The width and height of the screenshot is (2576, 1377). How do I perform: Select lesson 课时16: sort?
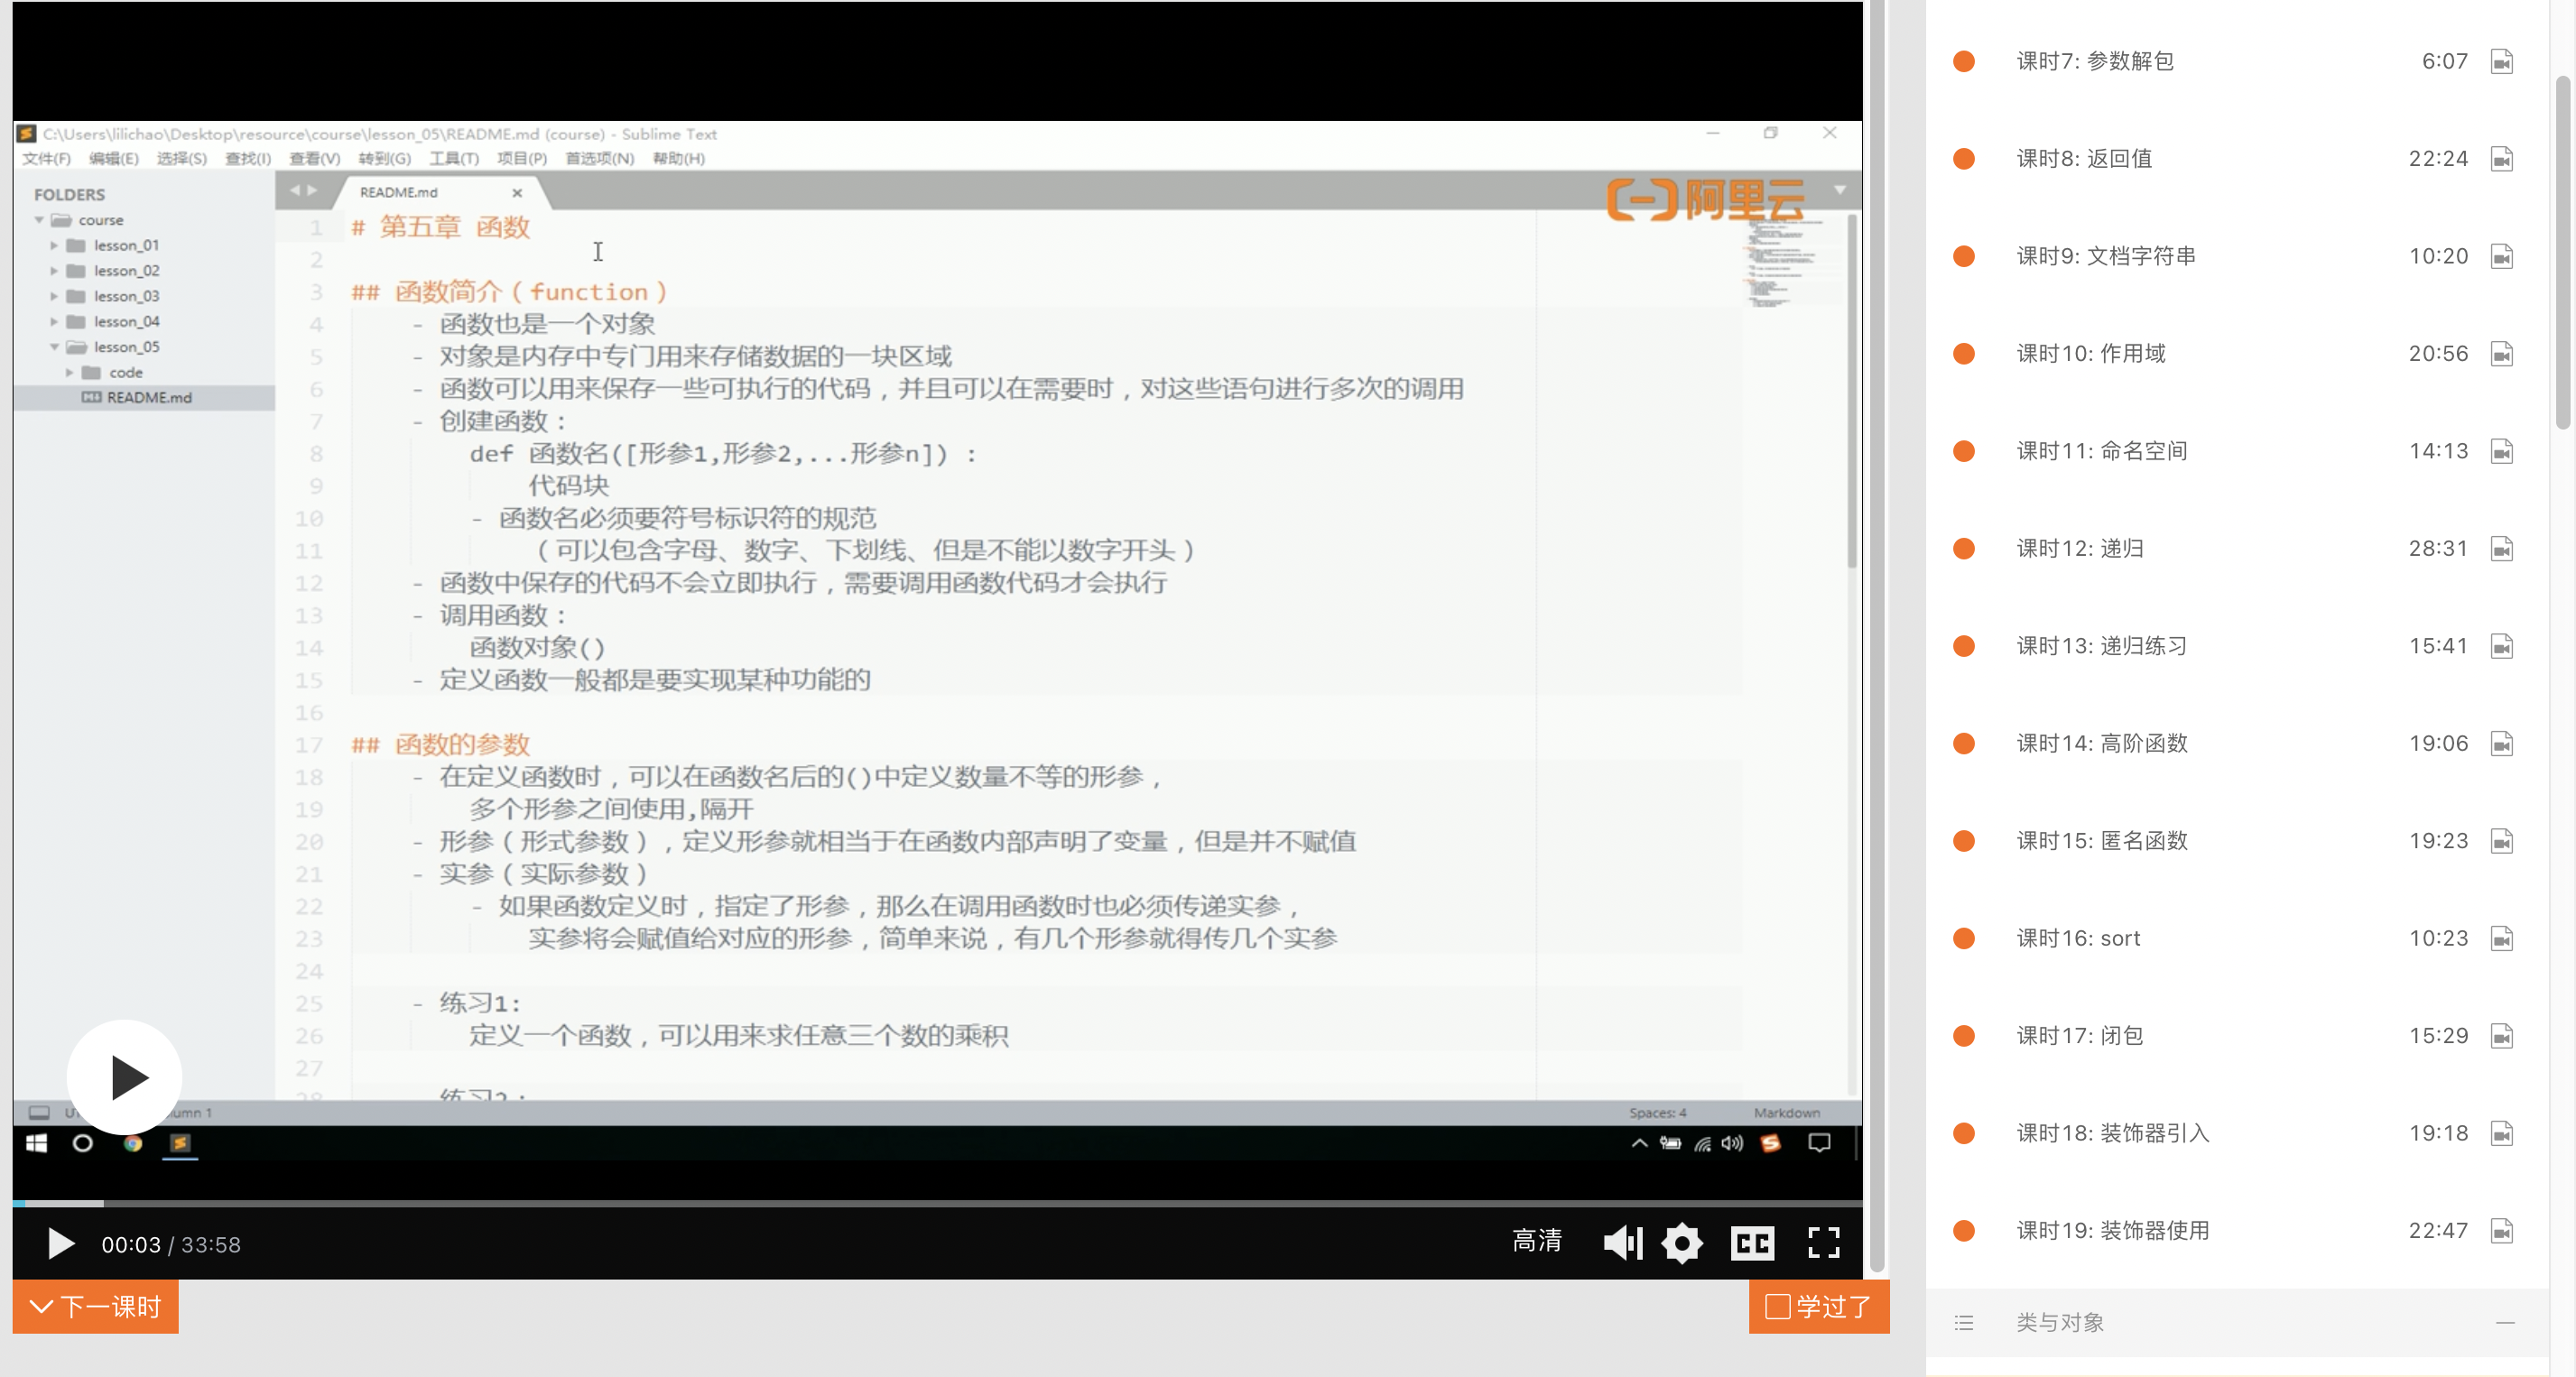2078,938
